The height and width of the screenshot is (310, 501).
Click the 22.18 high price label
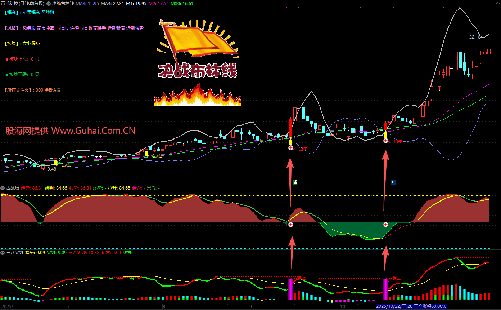coord(475,37)
